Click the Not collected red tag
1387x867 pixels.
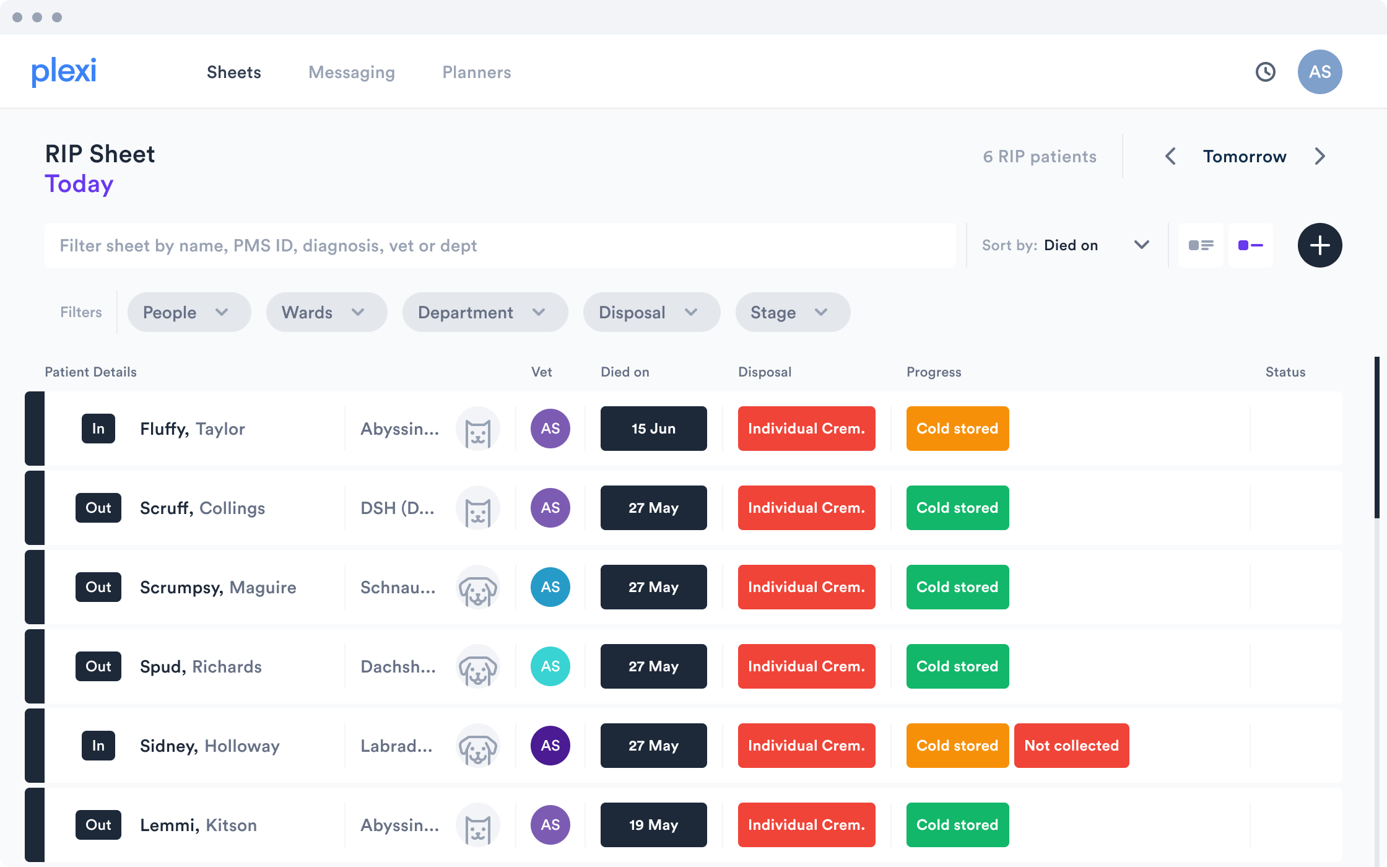pyautogui.click(x=1071, y=746)
